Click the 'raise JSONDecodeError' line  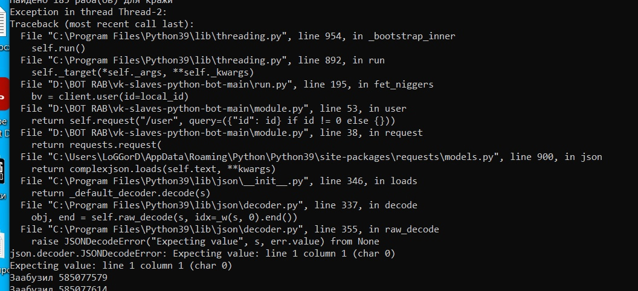[205, 241]
